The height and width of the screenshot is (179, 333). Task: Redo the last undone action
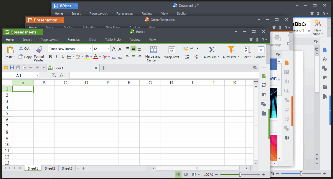click(x=37, y=68)
